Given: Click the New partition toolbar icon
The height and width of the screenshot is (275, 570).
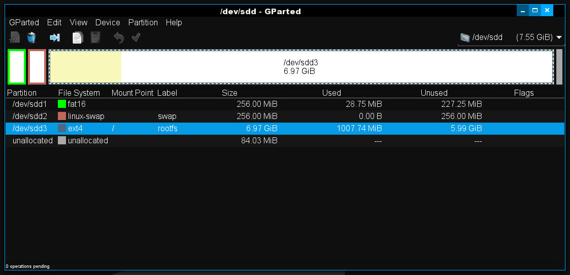Looking at the screenshot, I should point(15,37).
